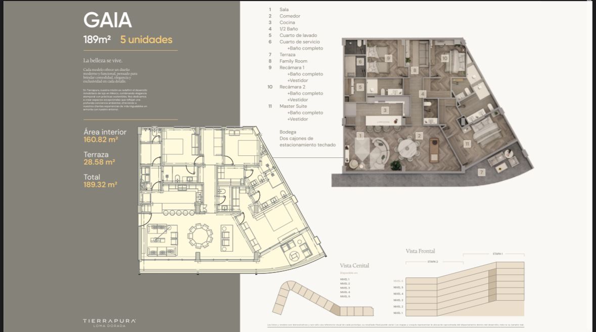Click the Terraza label above 28.58 m²
Viewport: 596px width, 332px height.
point(96,154)
